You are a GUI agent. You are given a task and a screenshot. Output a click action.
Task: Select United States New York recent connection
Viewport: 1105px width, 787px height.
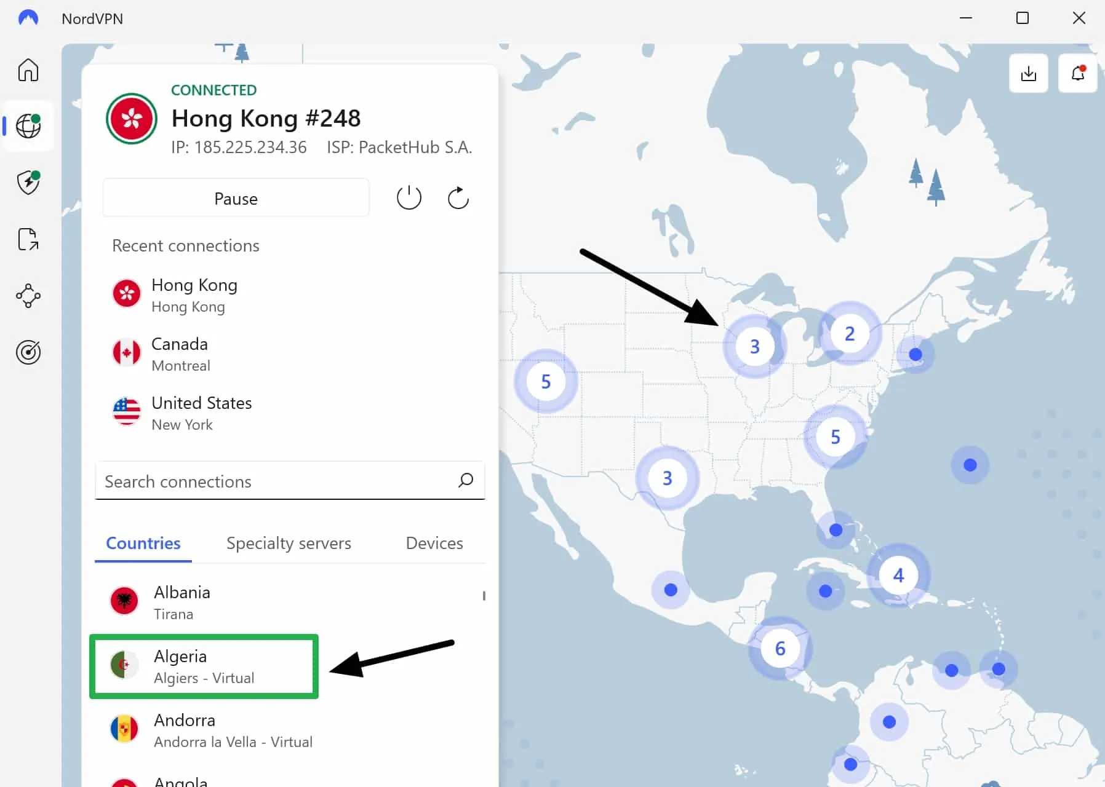[201, 413]
